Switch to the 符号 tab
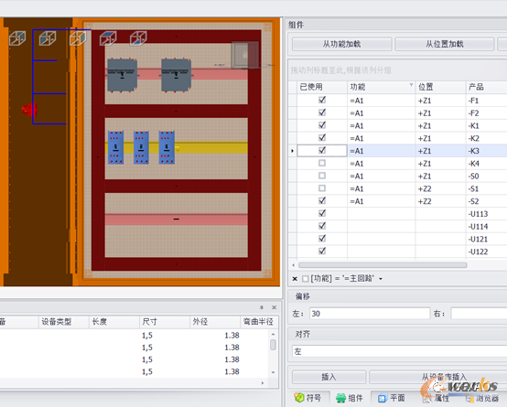 click(x=307, y=398)
